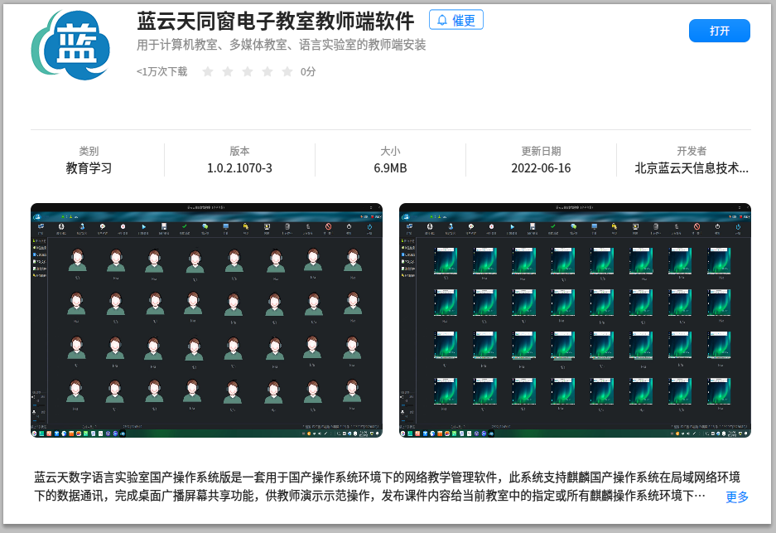Click the version number 1.0.2.1070-3
Screen dimensions: 776x533
click(x=239, y=168)
